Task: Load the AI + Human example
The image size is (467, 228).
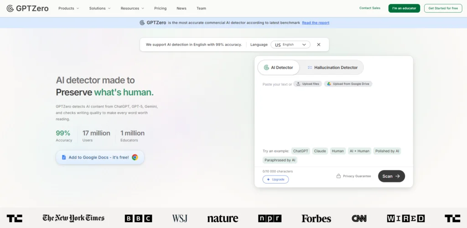Action: (359, 151)
